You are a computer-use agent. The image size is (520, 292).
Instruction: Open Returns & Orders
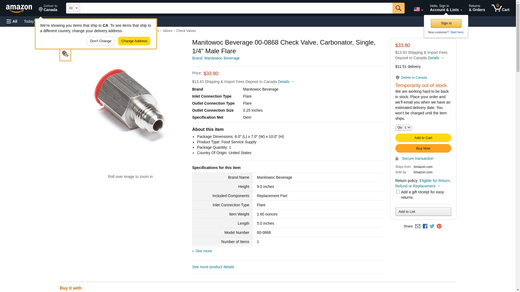click(477, 8)
